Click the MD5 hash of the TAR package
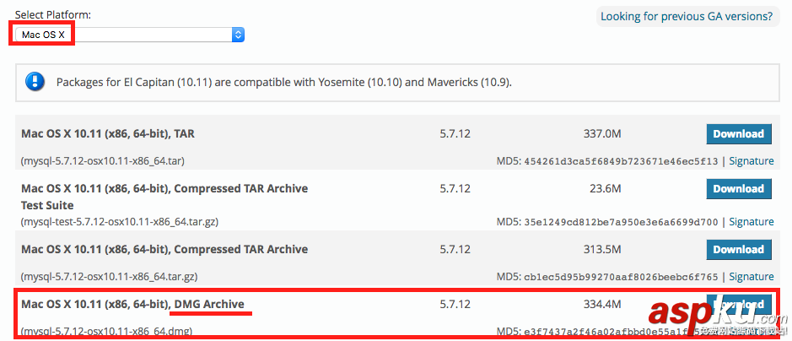Image resolution: width=792 pixels, height=341 pixels. click(622, 161)
